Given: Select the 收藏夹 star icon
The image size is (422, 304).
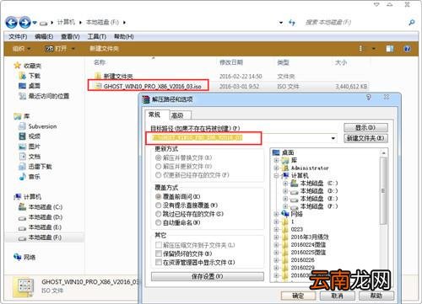Looking at the screenshot, I should tap(17, 66).
